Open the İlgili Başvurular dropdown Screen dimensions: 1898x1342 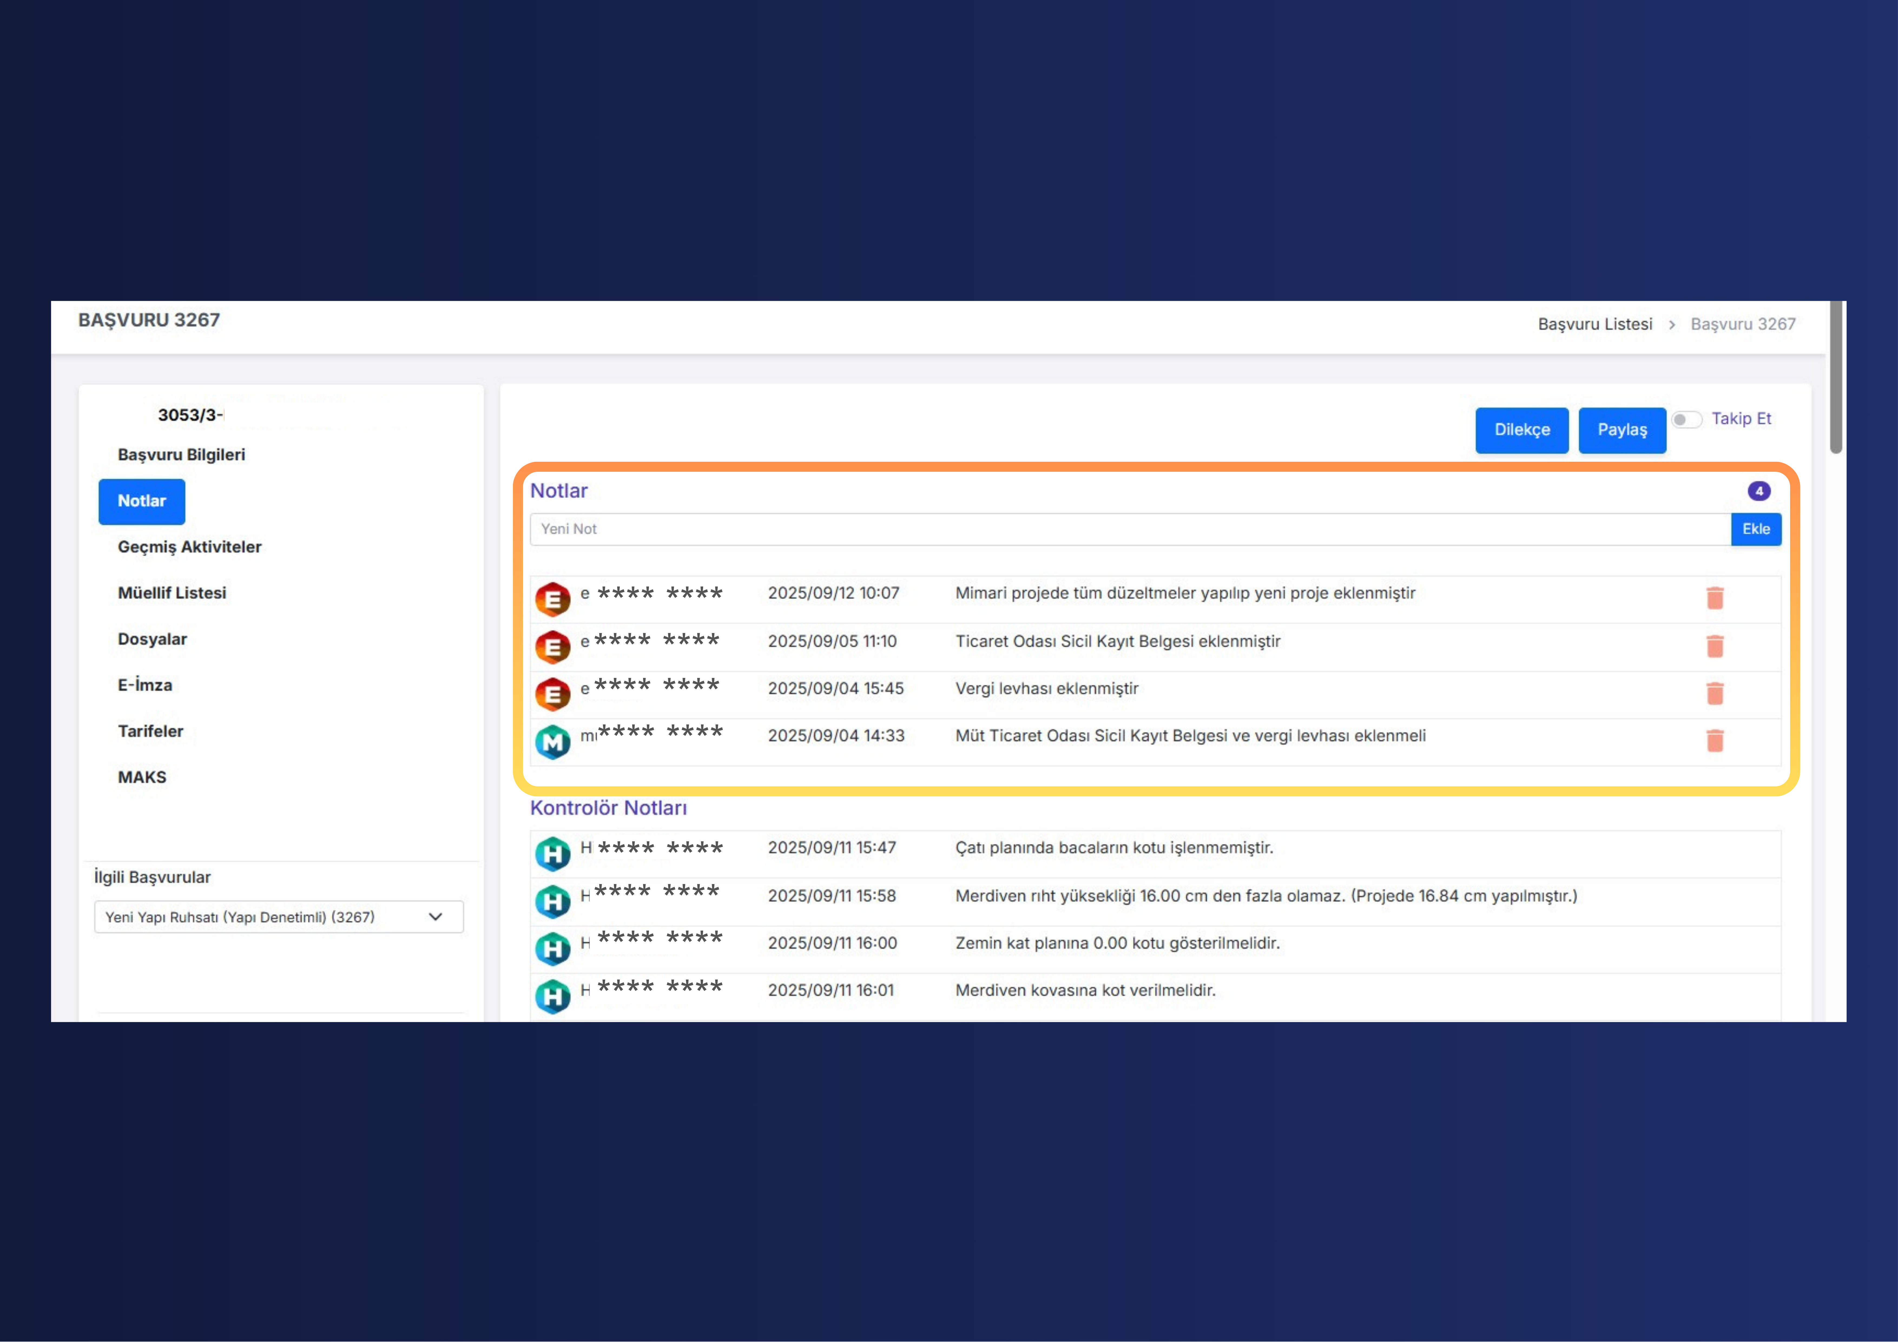(279, 917)
